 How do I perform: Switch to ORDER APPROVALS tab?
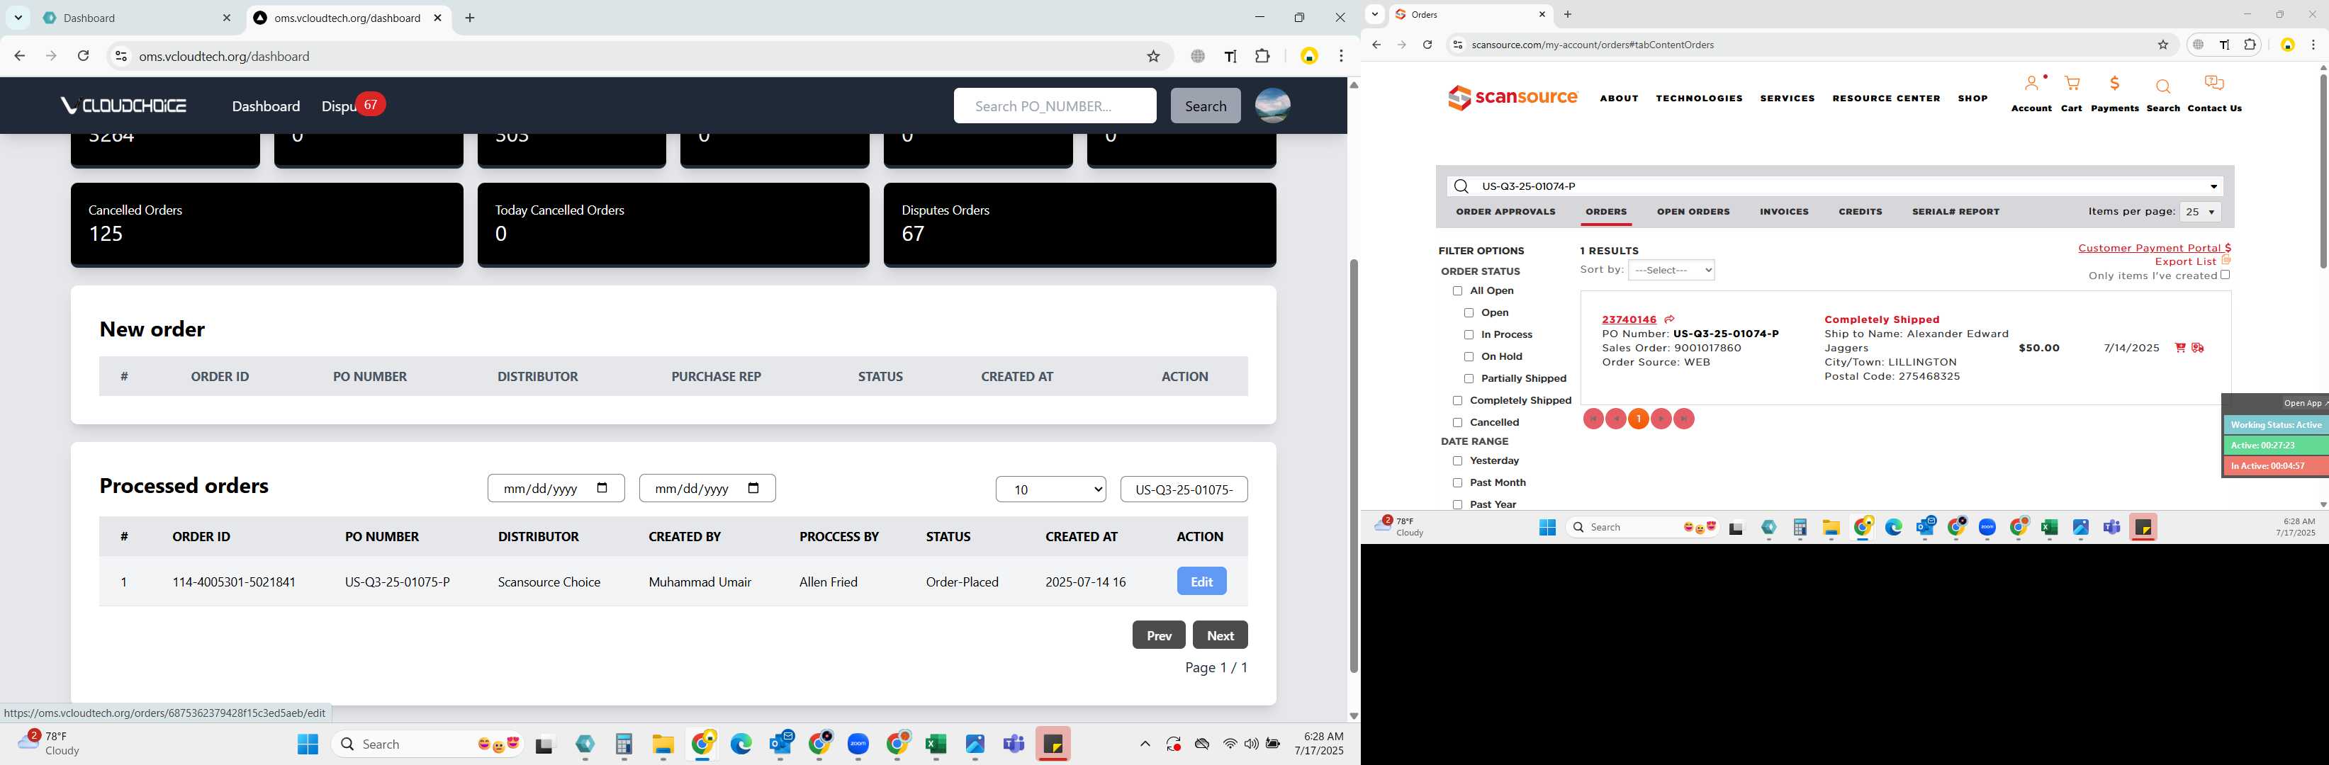(1505, 212)
